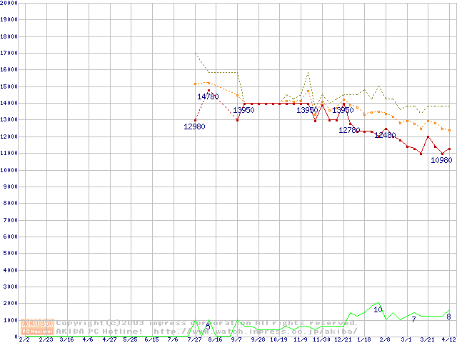Select the 6/15 date on the x-axis
The width and height of the screenshot is (457, 343).
[x=151, y=339]
